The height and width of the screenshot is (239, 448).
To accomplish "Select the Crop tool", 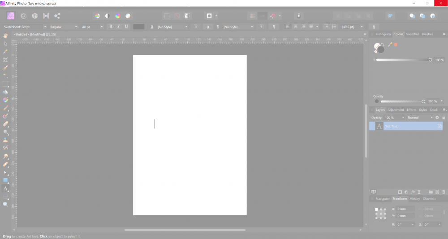I will click(x=5, y=59).
